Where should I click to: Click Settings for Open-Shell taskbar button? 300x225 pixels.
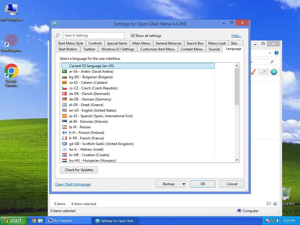pyautogui.click(x=115, y=221)
